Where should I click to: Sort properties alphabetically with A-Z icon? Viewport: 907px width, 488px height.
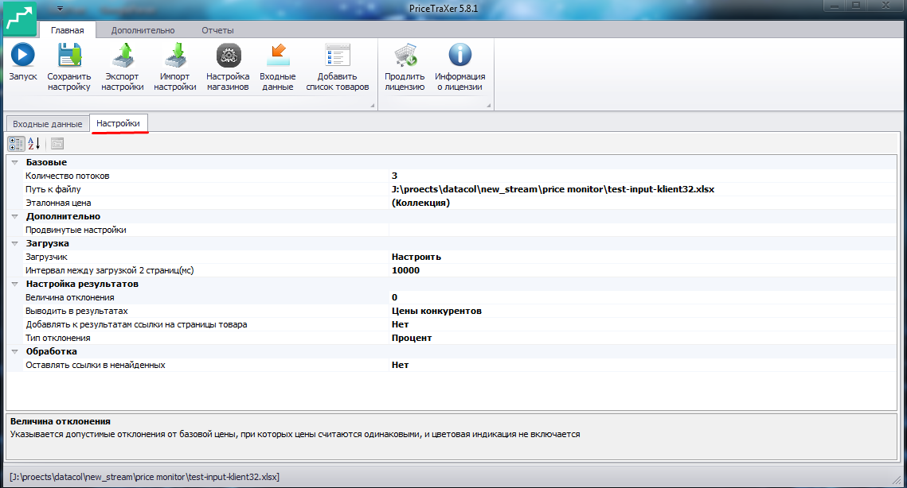click(x=34, y=144)
